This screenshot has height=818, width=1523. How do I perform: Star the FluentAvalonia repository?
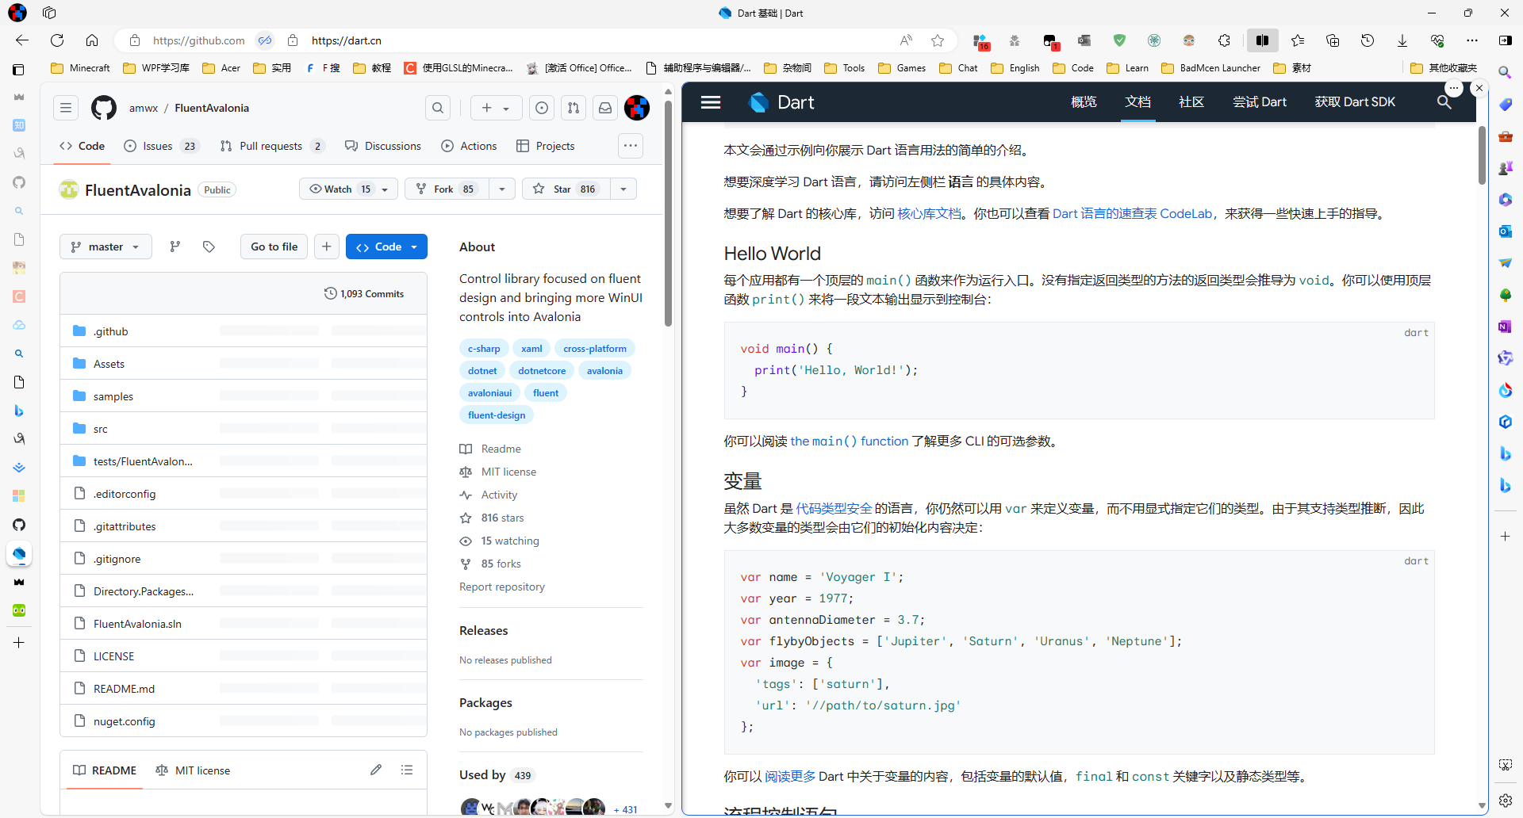pyautogui.click(x=566, y=189)
